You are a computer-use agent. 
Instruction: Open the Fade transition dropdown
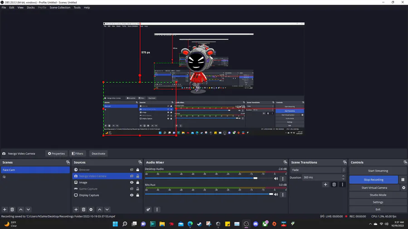tap(318, 170)
